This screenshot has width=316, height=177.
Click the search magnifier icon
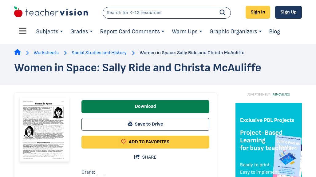[222, 13]
